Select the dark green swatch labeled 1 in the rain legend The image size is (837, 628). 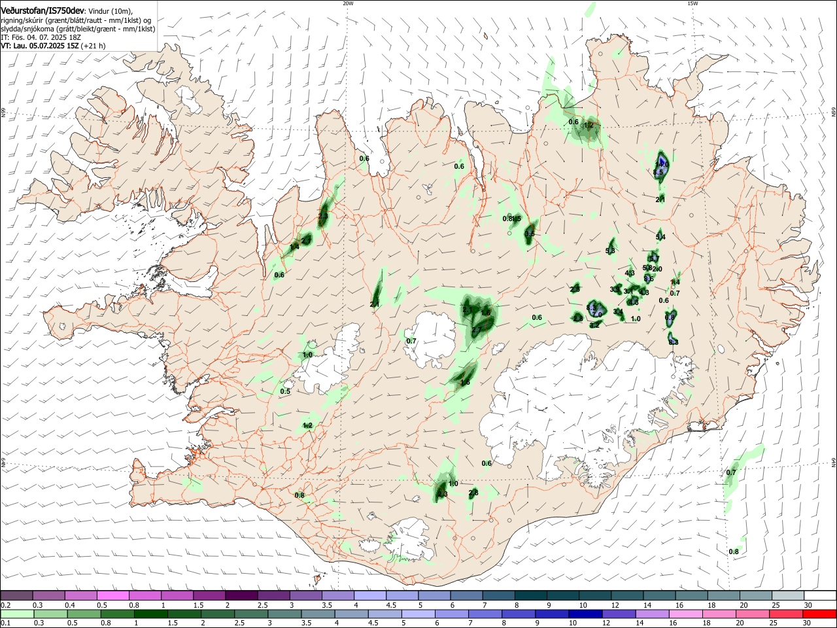click(151, 614)
